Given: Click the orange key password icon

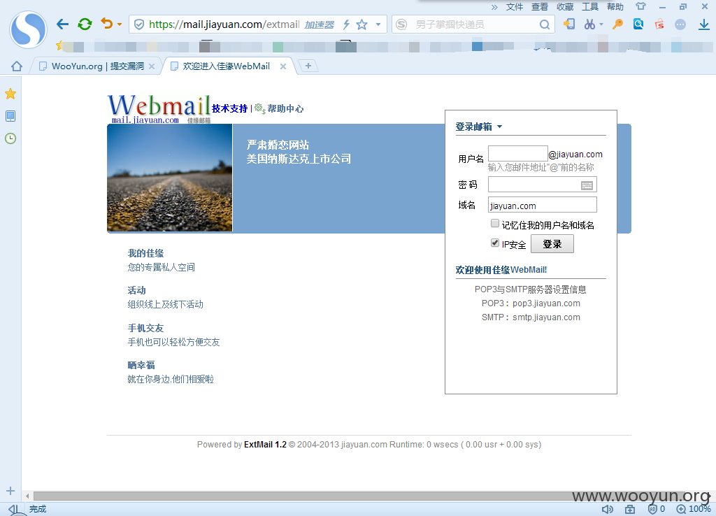Looking at the screenshot, I should tap(618, 24).
